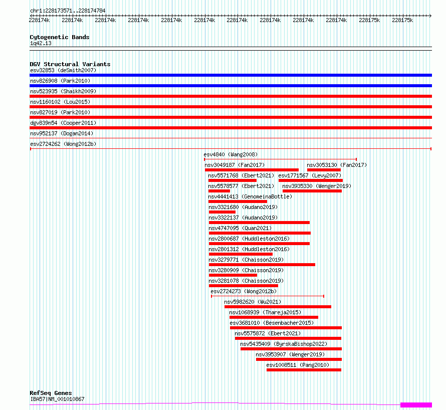This screenshot has width=446, height=410.
Task: Open the nsv523935 (Shaikh2009) variant label
Action: (x=63, y=91)
